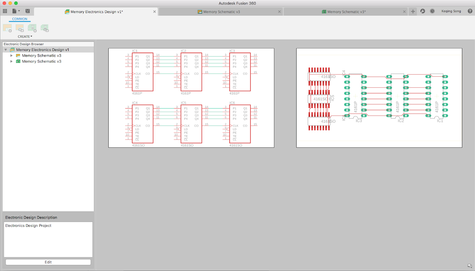This screenshot has width=475, height=271.
Task: Close the Memory Electronics Design v1* tab
Action: [x=154, y=12]
